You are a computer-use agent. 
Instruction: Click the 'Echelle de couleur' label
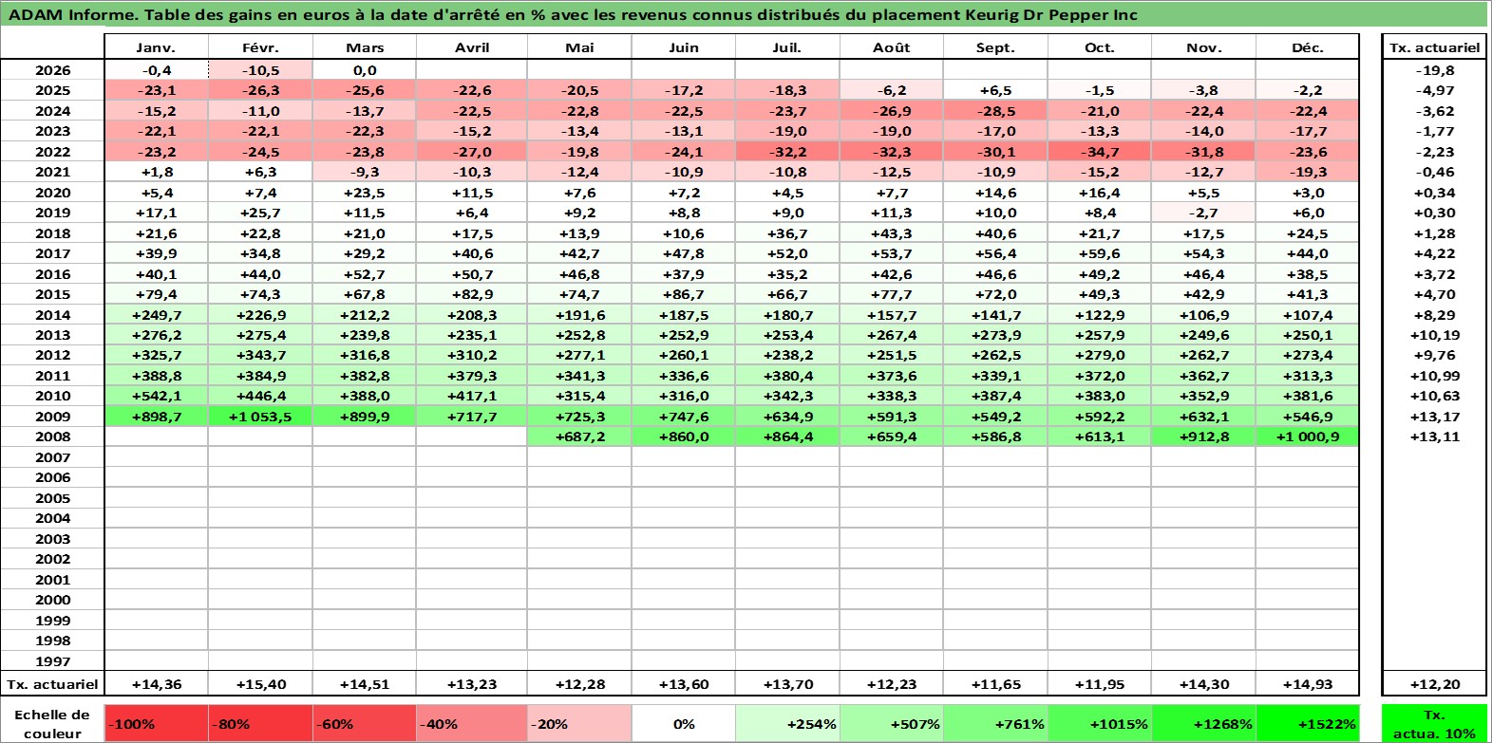52,723
